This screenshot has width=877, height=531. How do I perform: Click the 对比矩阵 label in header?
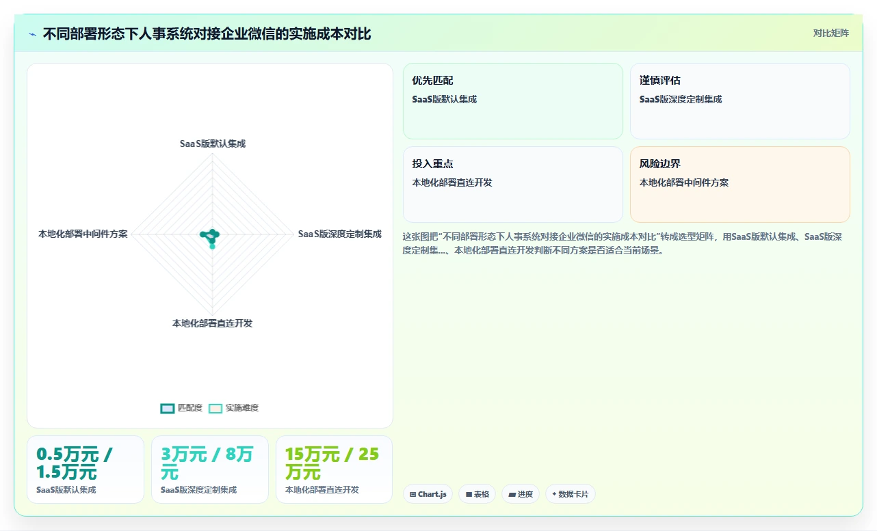[830, 33]
